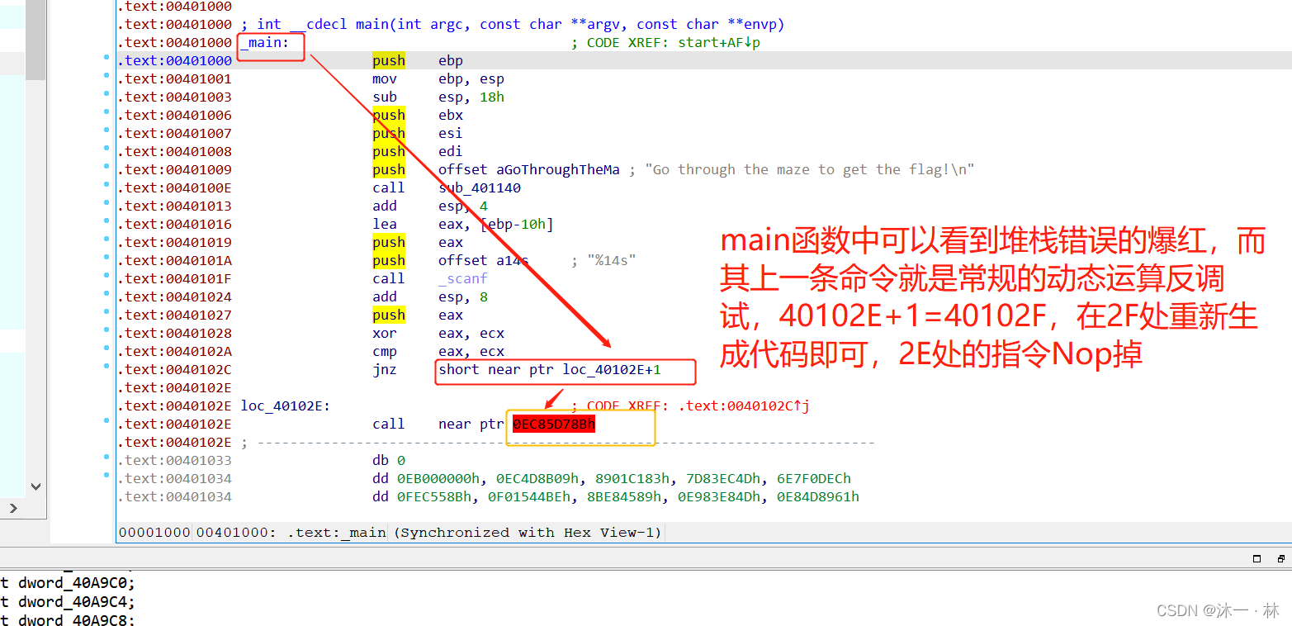Select the mov mnemonic at 00401001

point(385,78)
